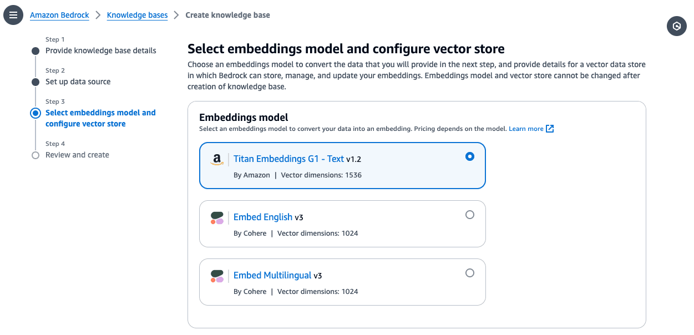
Task: Click the Embed English model title
Action: point(263,217)
